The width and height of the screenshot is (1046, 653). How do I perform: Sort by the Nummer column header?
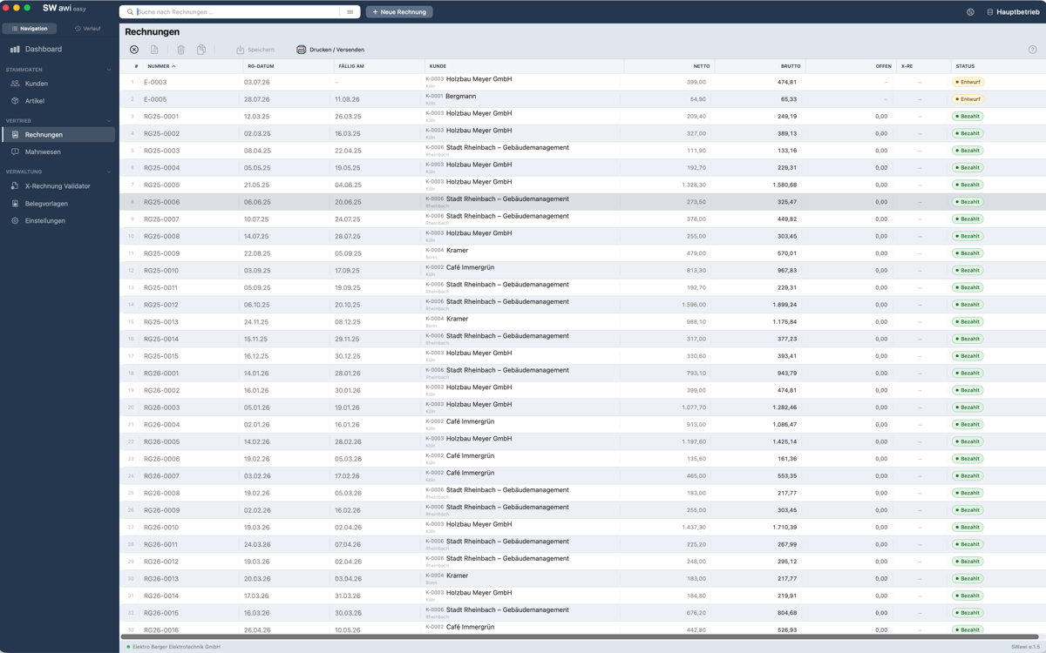pyautogui.click(x=161, y=66)
